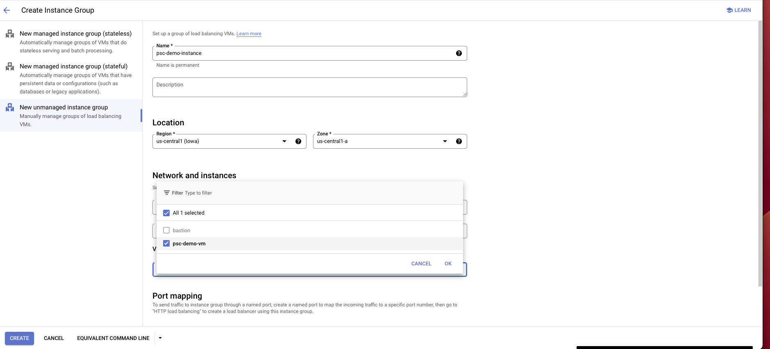Expand the Zone dropdown
Screen dimensions: 770x349
pos(445,141)
